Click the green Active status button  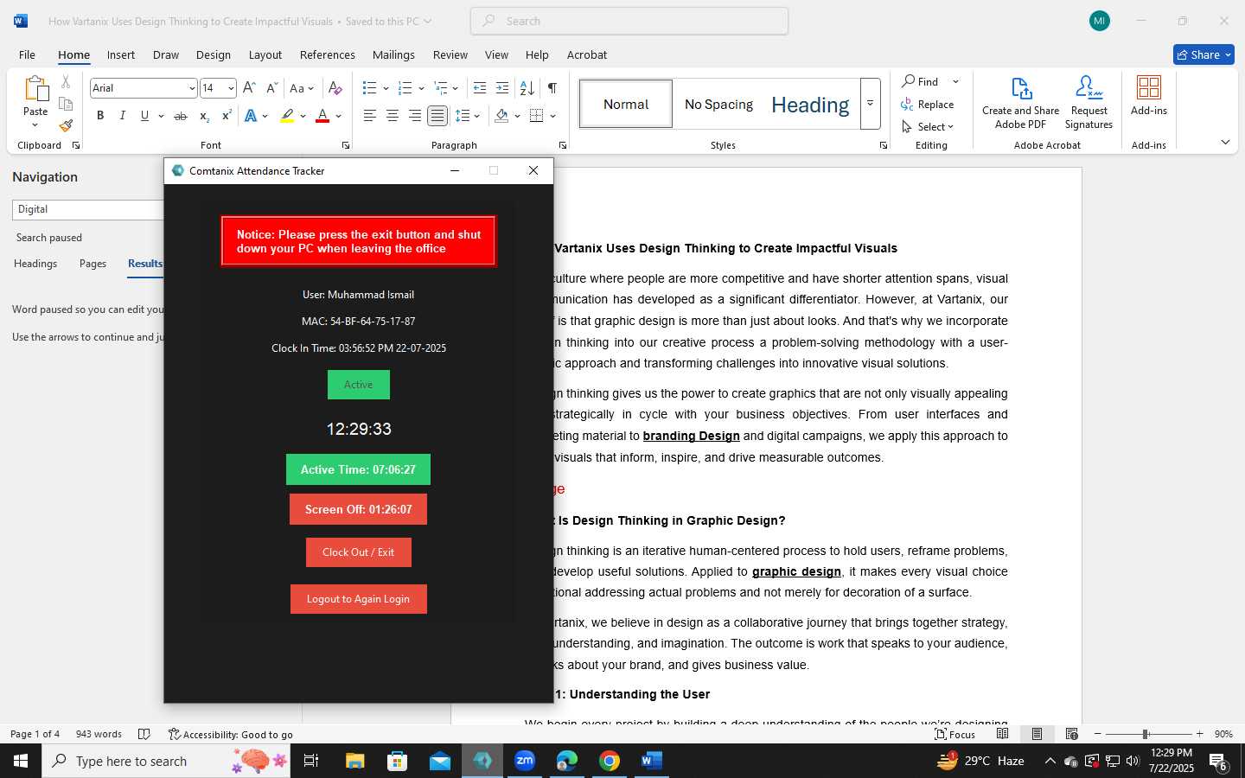tap(359, 385)
